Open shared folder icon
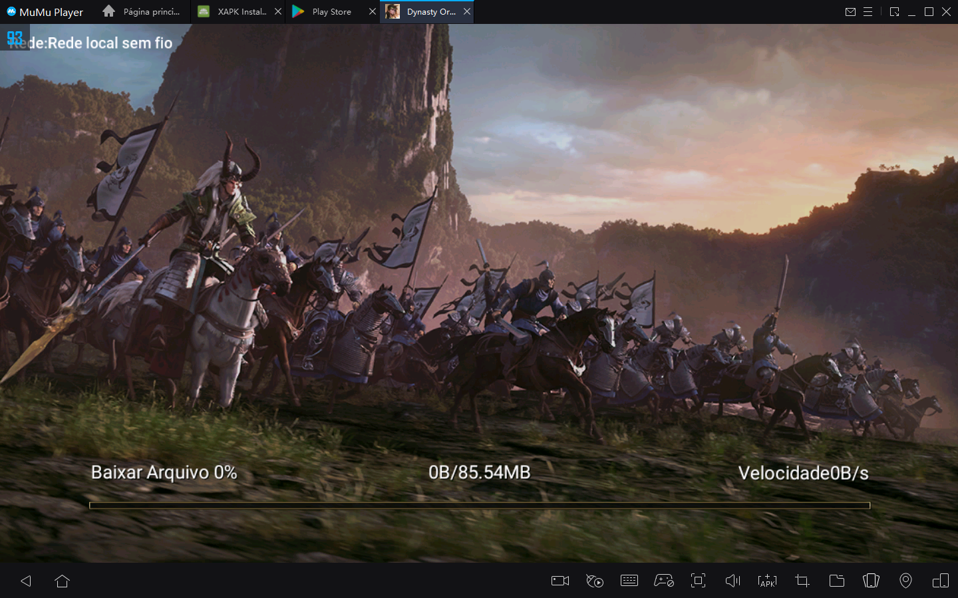958x598 pixels. [x=837, y=581]
